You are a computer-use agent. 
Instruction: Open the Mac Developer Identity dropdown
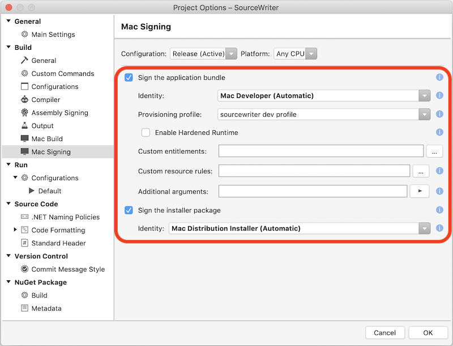[x=324, y=96]
